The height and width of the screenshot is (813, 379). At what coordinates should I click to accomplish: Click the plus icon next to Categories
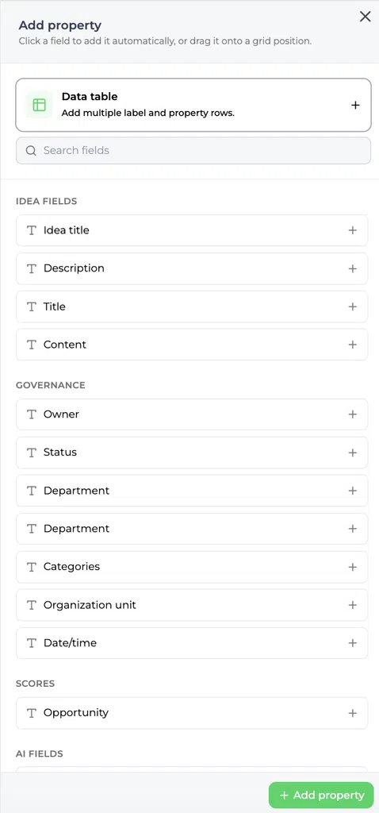[x=353, y=567]
